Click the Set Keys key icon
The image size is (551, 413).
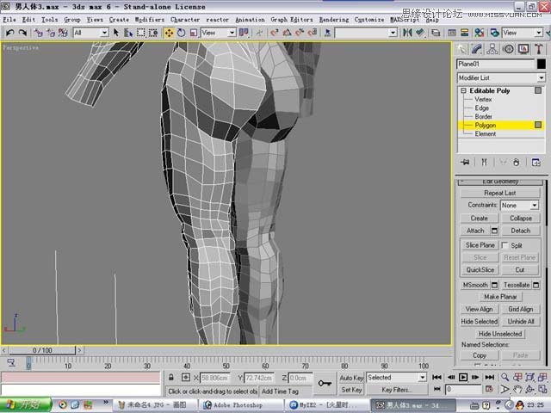coord(325,383)
